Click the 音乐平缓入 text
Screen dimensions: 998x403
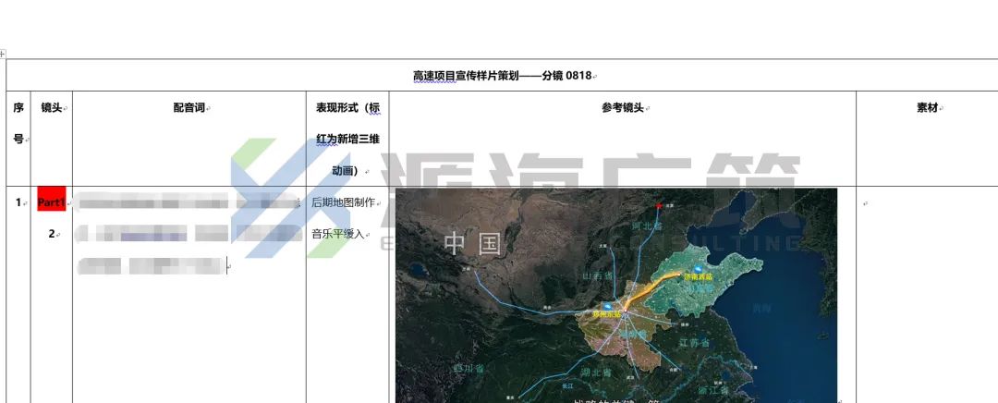338,234
